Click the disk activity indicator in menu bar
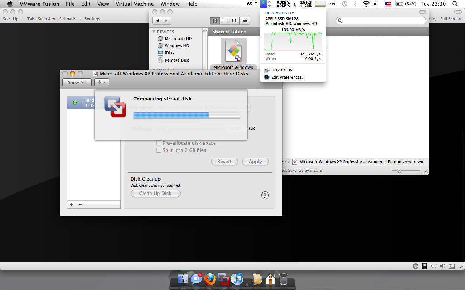The height and width of the screenshot is (290, 465). [263, 4]
